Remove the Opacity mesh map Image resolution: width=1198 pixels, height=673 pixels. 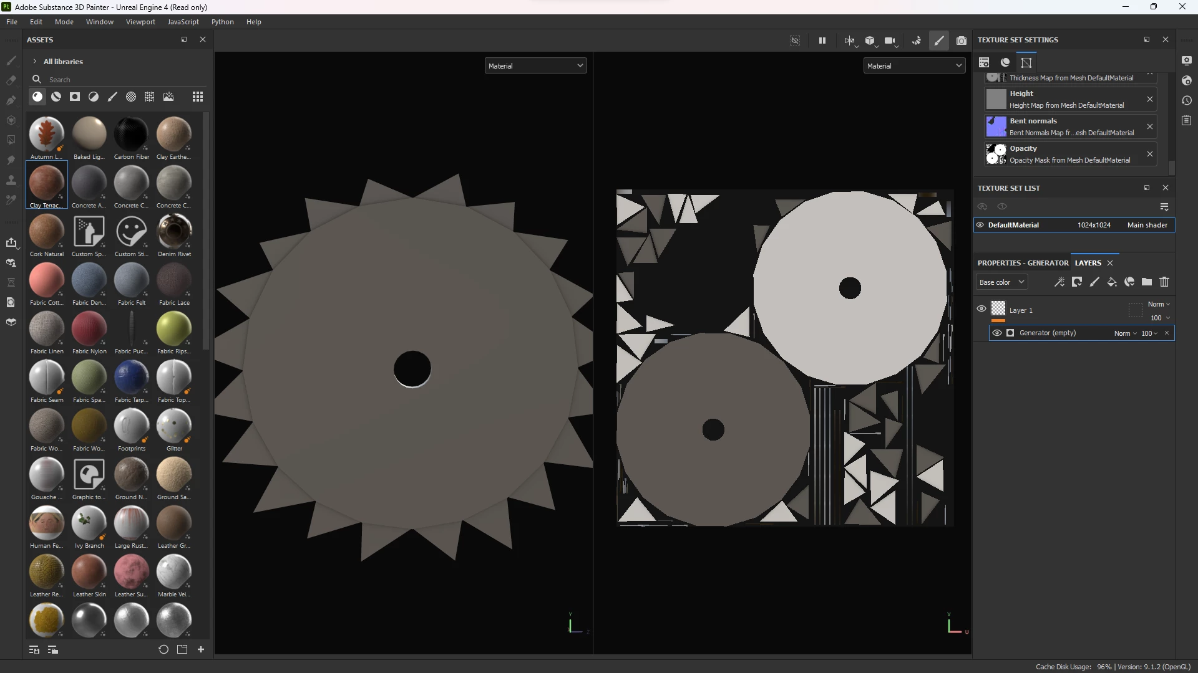tap(1150, 154)
